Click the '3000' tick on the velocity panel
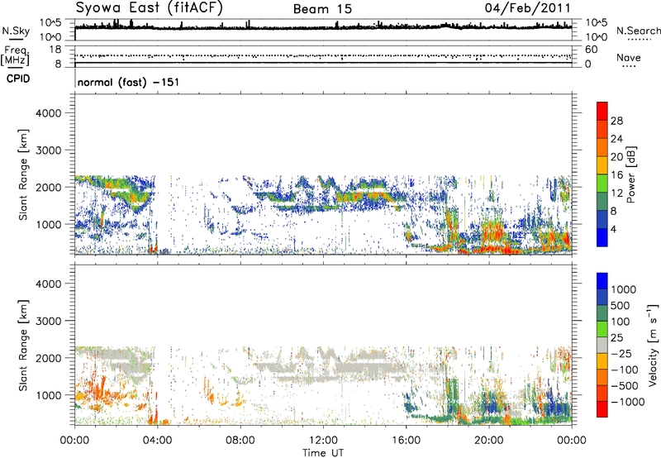 coord(49,321)
